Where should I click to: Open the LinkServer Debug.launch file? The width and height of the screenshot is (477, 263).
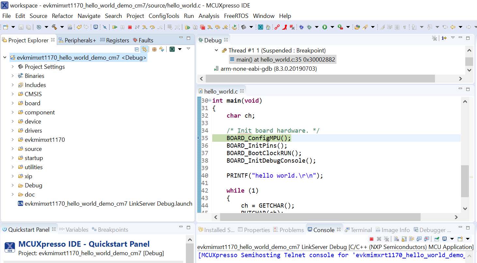coord(108,204)
